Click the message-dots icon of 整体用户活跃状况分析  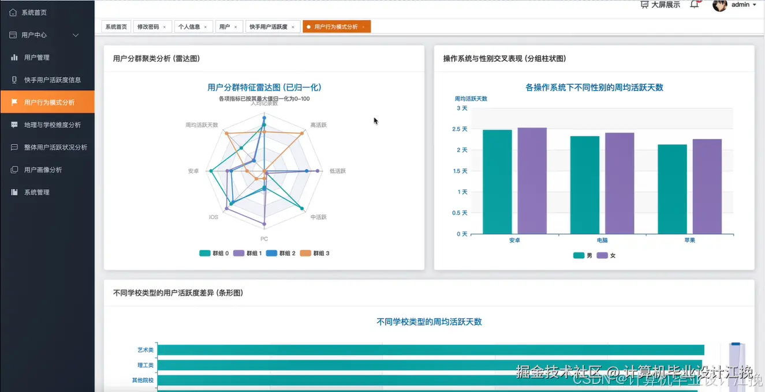click(x=14, y=147)
